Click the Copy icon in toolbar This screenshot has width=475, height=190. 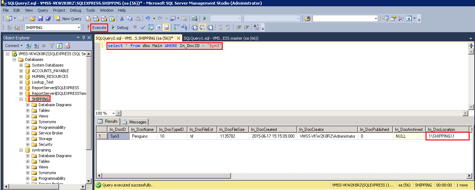tap(130, 18)
